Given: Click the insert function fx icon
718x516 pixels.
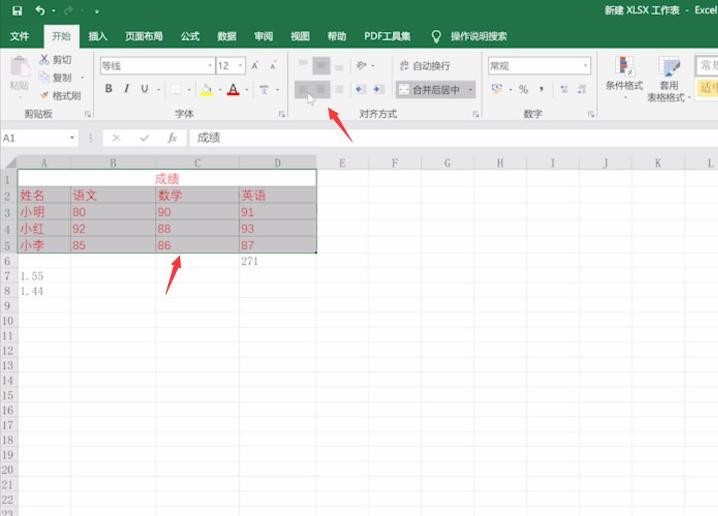Looking at the screenshot, I should pyautogui.click(x=172, y=137).
